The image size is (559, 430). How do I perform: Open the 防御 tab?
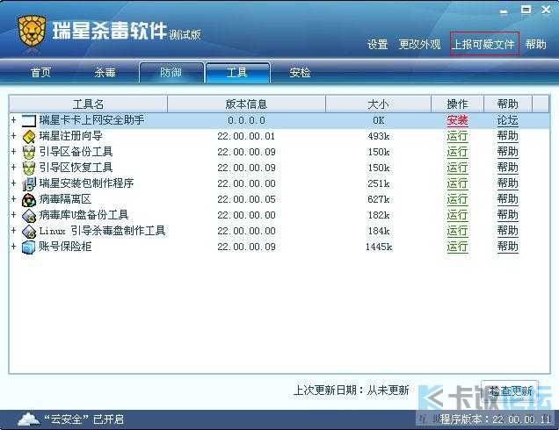coord(171,73)
